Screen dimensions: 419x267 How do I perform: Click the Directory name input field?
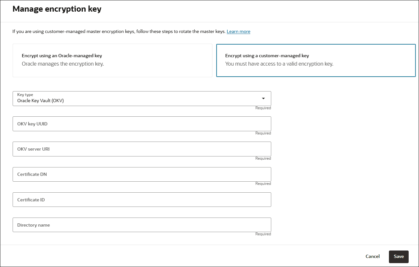tap(142, 225)
